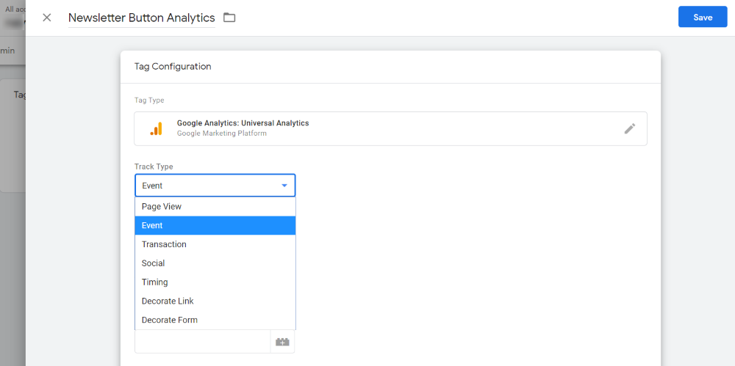Choose Timing from the dropdown list

point(215,282)
